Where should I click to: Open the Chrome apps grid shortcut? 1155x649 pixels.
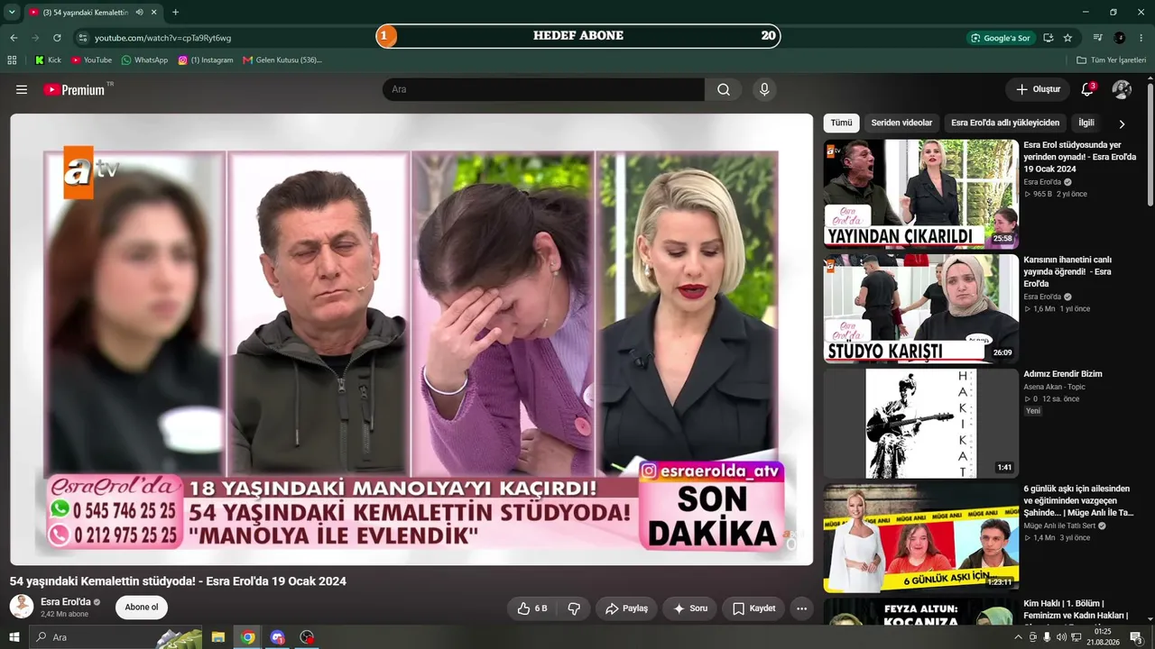point(12,60)
